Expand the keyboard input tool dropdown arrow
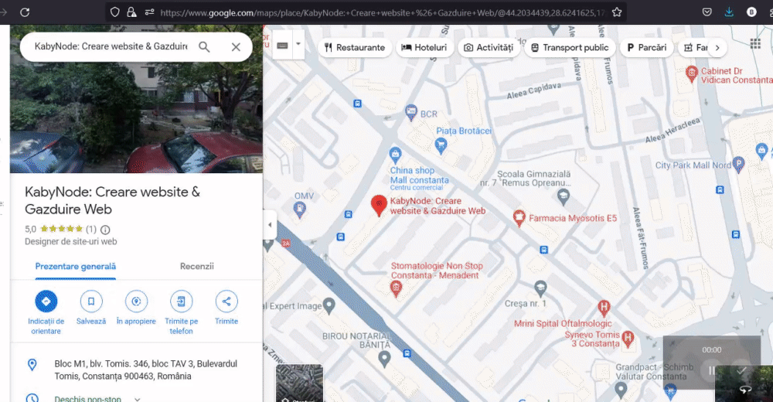The height and width of the screenshot is (402, 773). click(x=298, y=44)
